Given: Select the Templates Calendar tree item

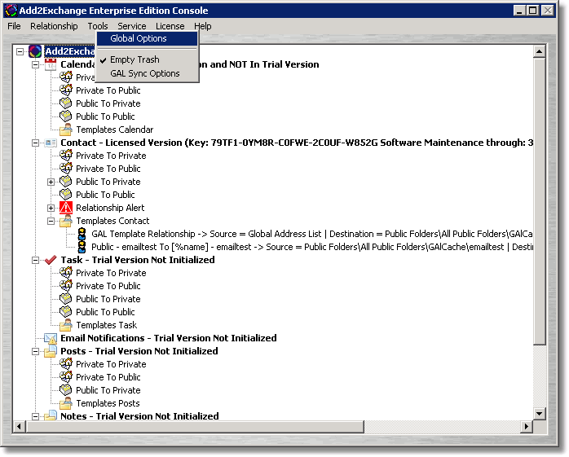Looking at the screenshot, I should 115,130.
